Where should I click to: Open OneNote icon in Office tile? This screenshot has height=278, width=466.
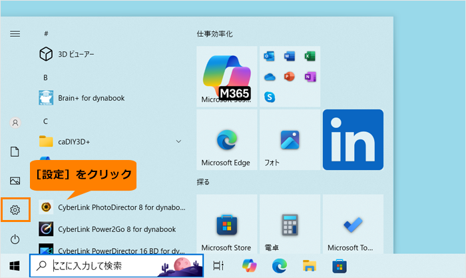tap(310, 77)
